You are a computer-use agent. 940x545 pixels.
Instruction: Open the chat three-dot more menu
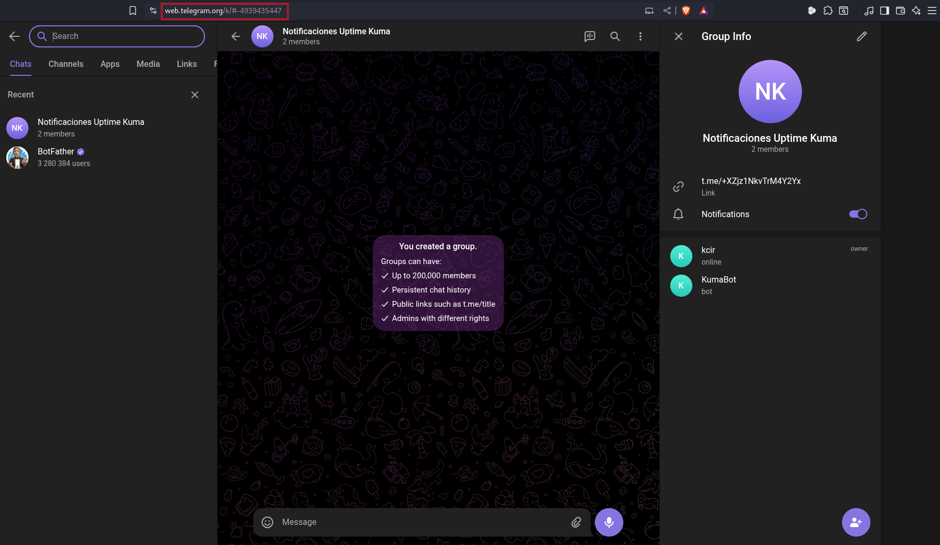(x=640, y=36)
